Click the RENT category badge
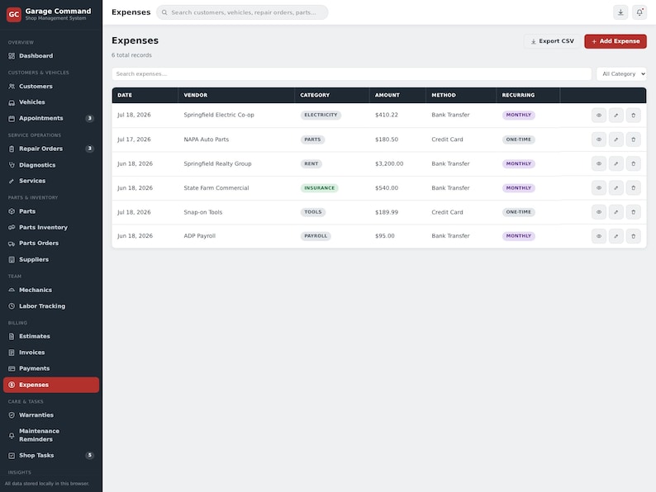Screen dimensions: 656x492 [x=311, y=163]
